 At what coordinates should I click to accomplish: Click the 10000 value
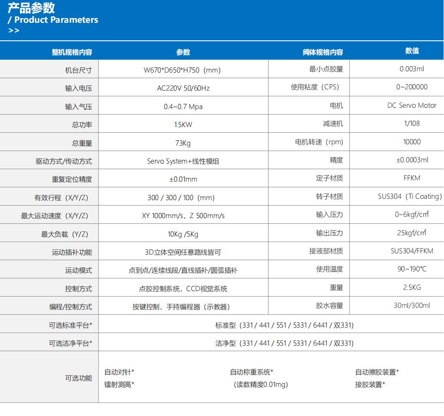click(x=412, y=142)
